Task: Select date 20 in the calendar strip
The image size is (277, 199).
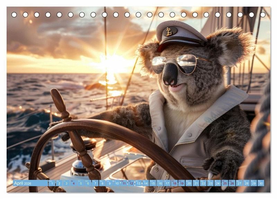Action: [189, 183]
